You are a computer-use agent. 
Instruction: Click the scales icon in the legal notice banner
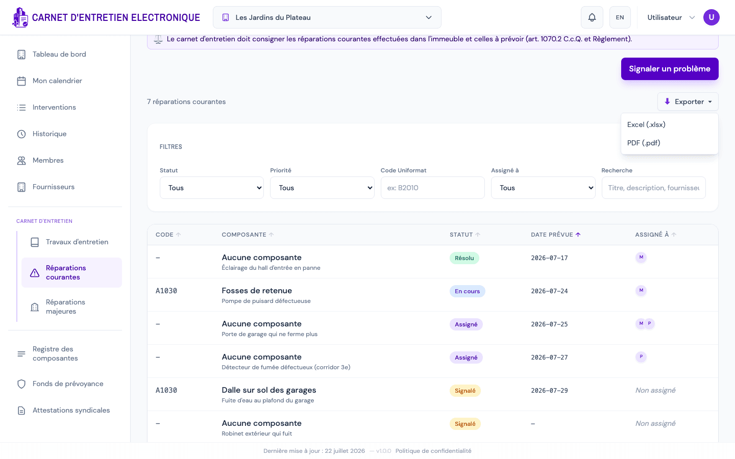point(158,39)
